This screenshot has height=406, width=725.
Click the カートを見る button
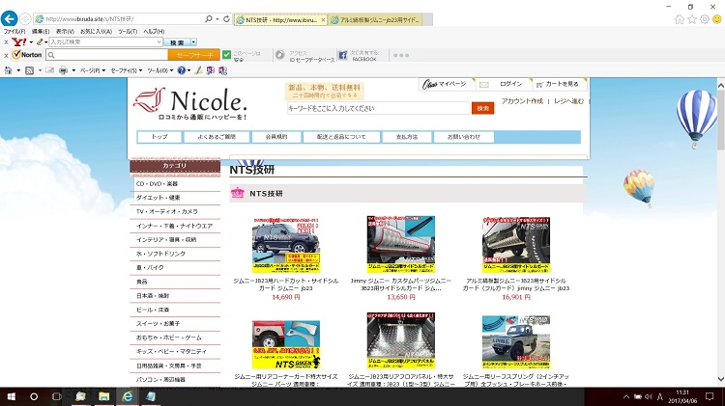(x=558, y=85)
